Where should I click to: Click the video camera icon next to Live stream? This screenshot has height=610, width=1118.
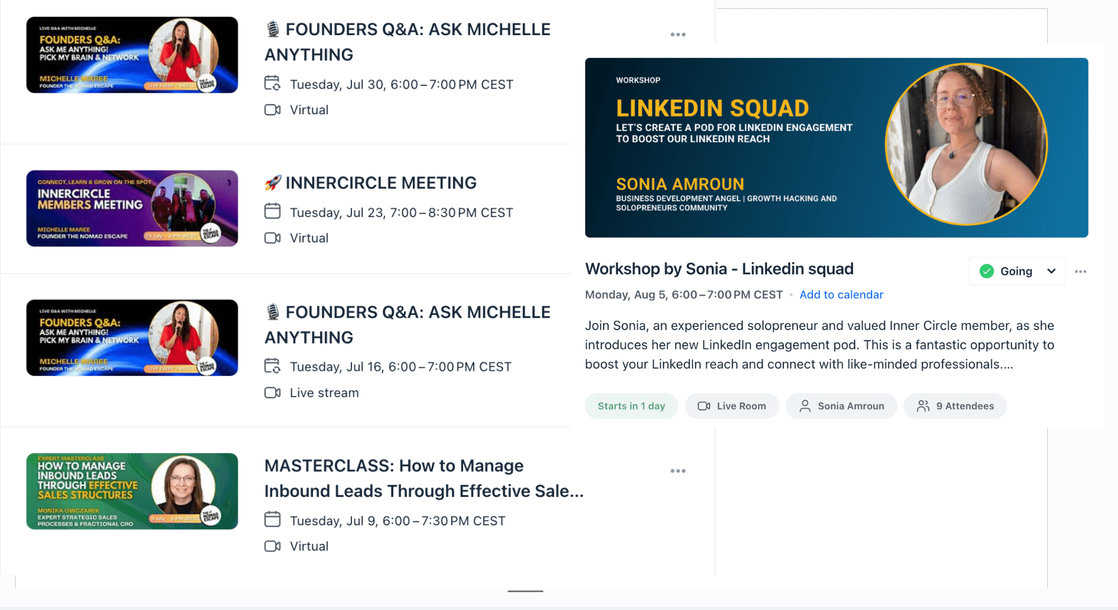(272, 393)
